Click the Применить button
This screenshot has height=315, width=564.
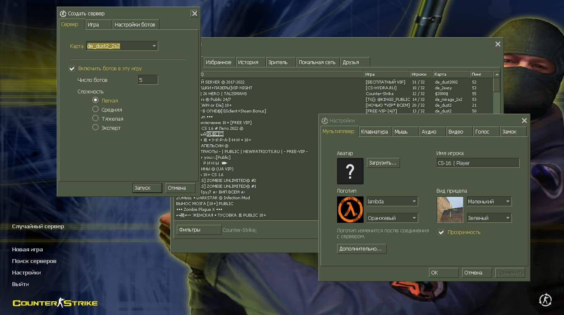tap(510, 273)
